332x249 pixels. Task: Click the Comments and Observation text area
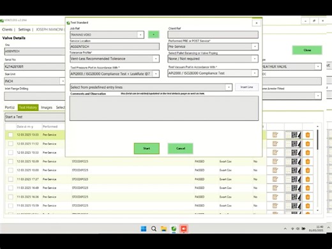pos(164,109)
